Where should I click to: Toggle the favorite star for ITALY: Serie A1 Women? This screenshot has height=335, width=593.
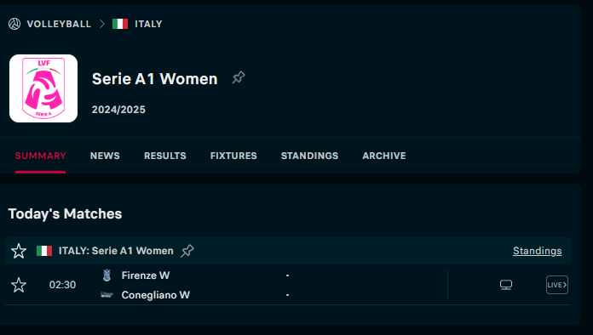point(19,251)
